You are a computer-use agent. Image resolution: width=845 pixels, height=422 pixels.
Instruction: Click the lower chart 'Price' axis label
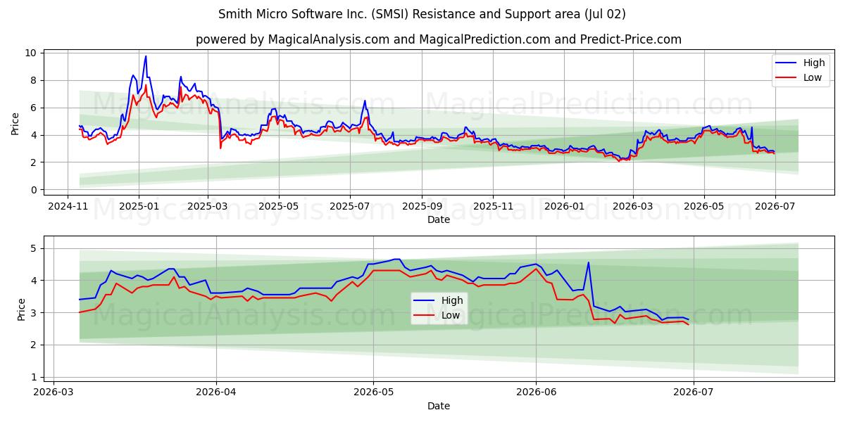[21, 310]
